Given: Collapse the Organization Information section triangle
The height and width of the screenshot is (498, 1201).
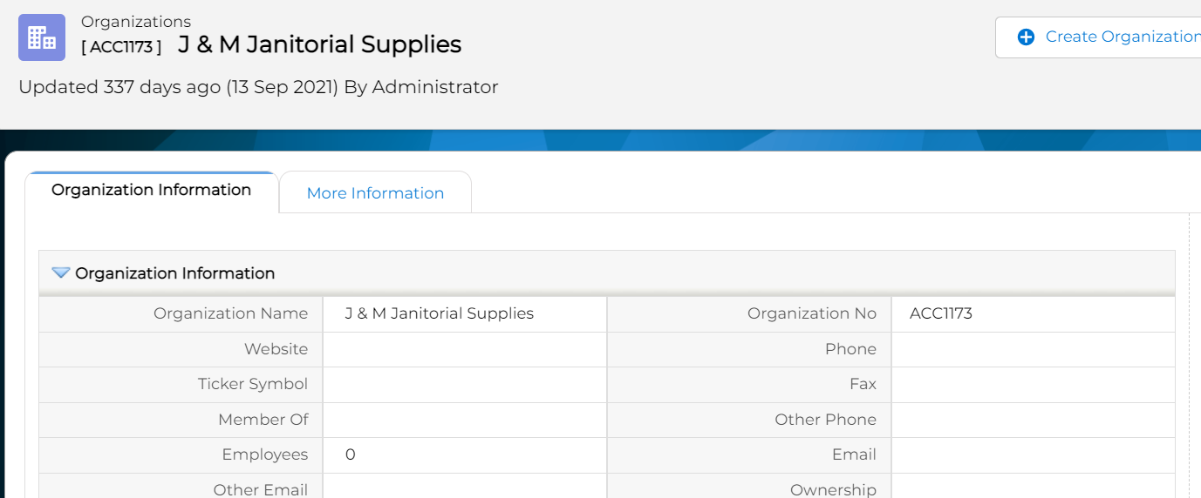Looking at the screenshot, I should (x=60, y=273).
